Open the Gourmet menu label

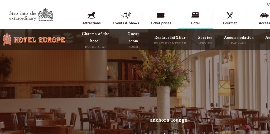(230, 23)
